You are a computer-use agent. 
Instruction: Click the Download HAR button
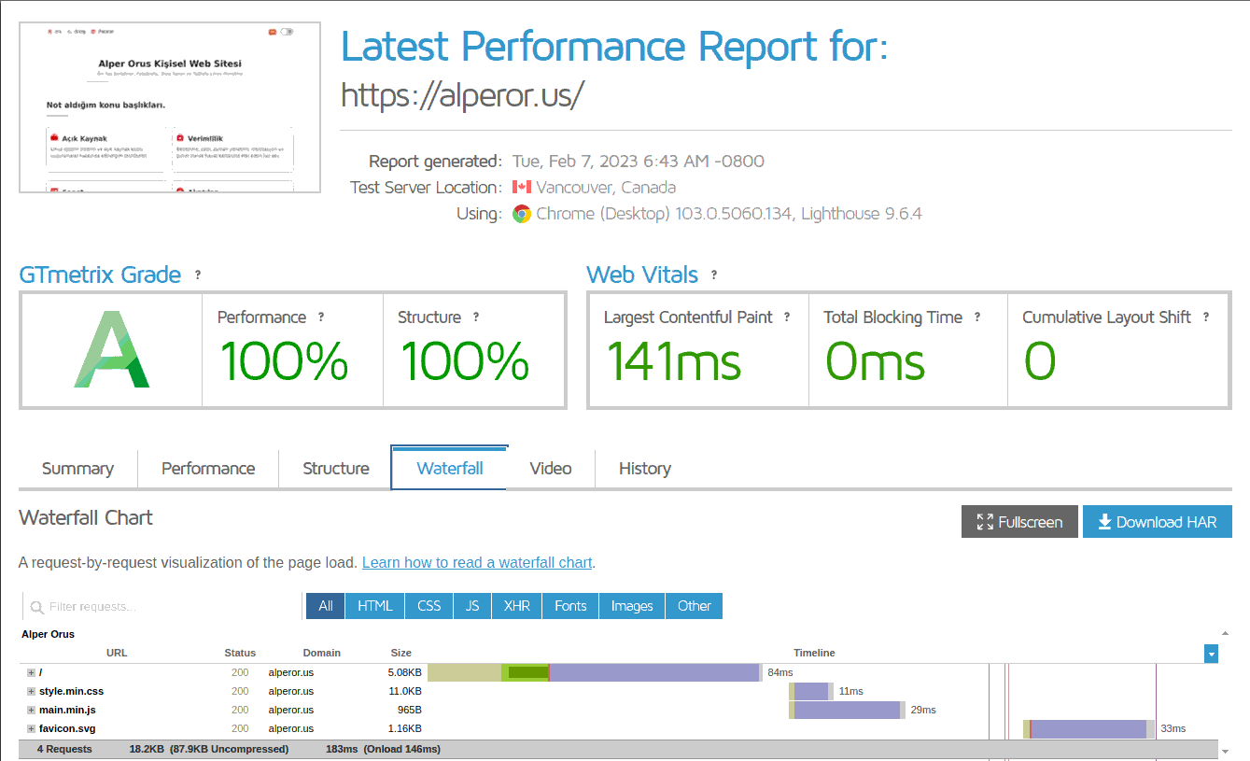(1157, 521)
